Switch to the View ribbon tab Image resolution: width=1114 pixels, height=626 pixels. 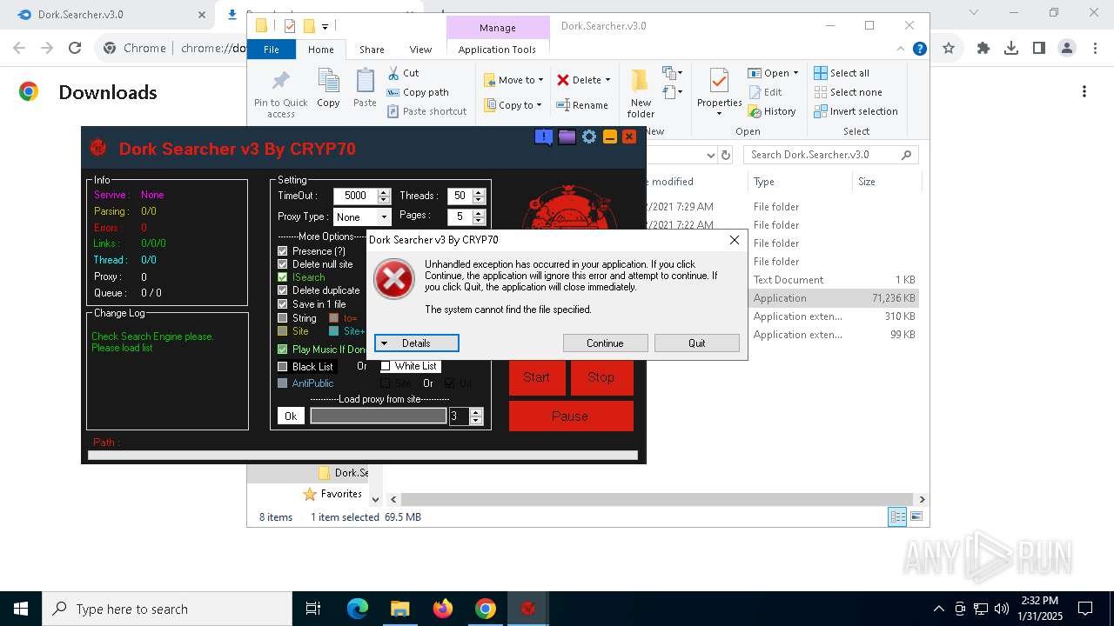(420, 50)
